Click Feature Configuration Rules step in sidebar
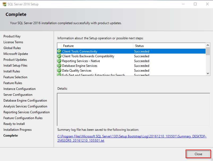 (x=23, y=118)
